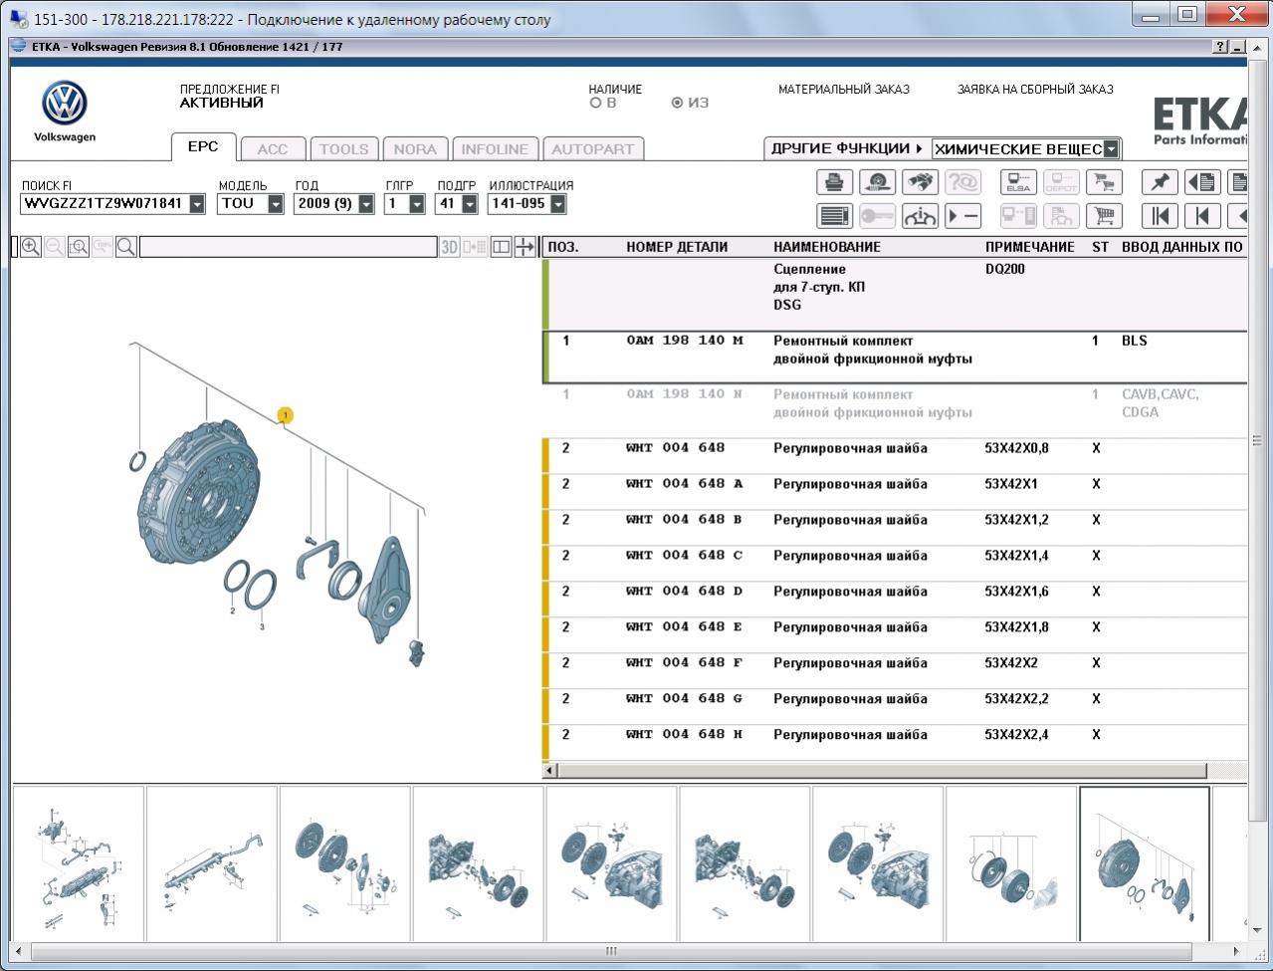Click the 53X42X1,6 note cell

(1016, 592)
